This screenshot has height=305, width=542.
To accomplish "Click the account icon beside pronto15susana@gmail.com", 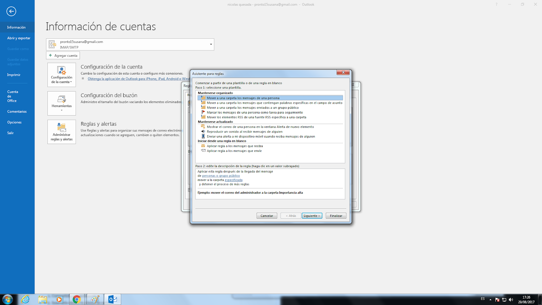I will click(x=53, y=44).
